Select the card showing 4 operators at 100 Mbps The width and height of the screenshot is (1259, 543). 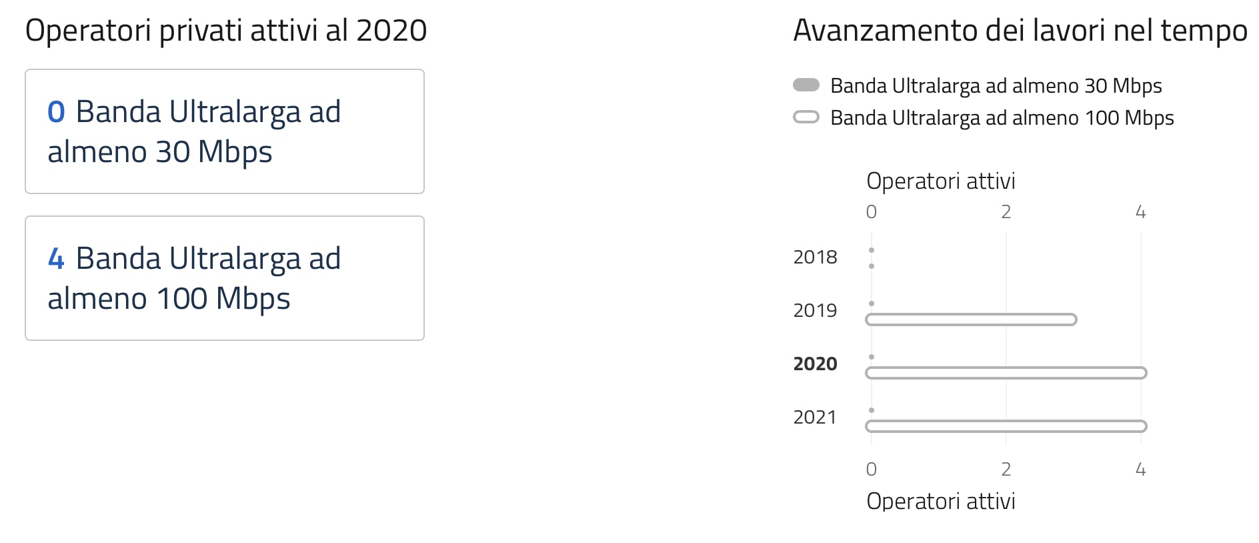tap(225, 278)
